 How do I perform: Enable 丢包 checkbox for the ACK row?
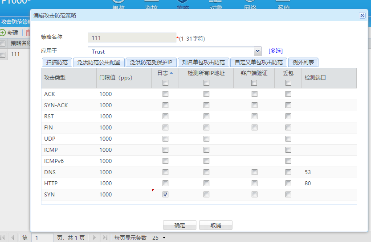click(288, 94)
